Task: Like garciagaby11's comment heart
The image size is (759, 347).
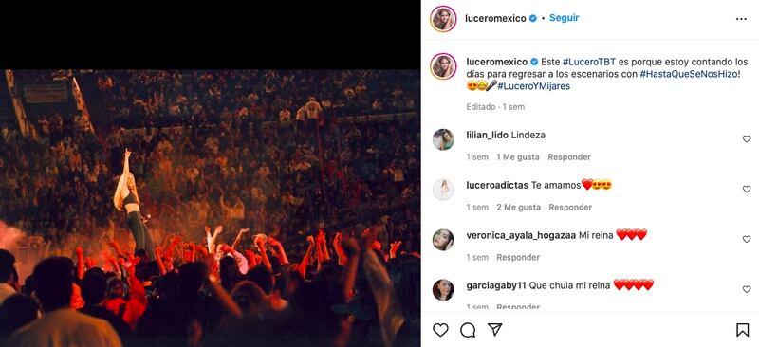Action: 747,289
